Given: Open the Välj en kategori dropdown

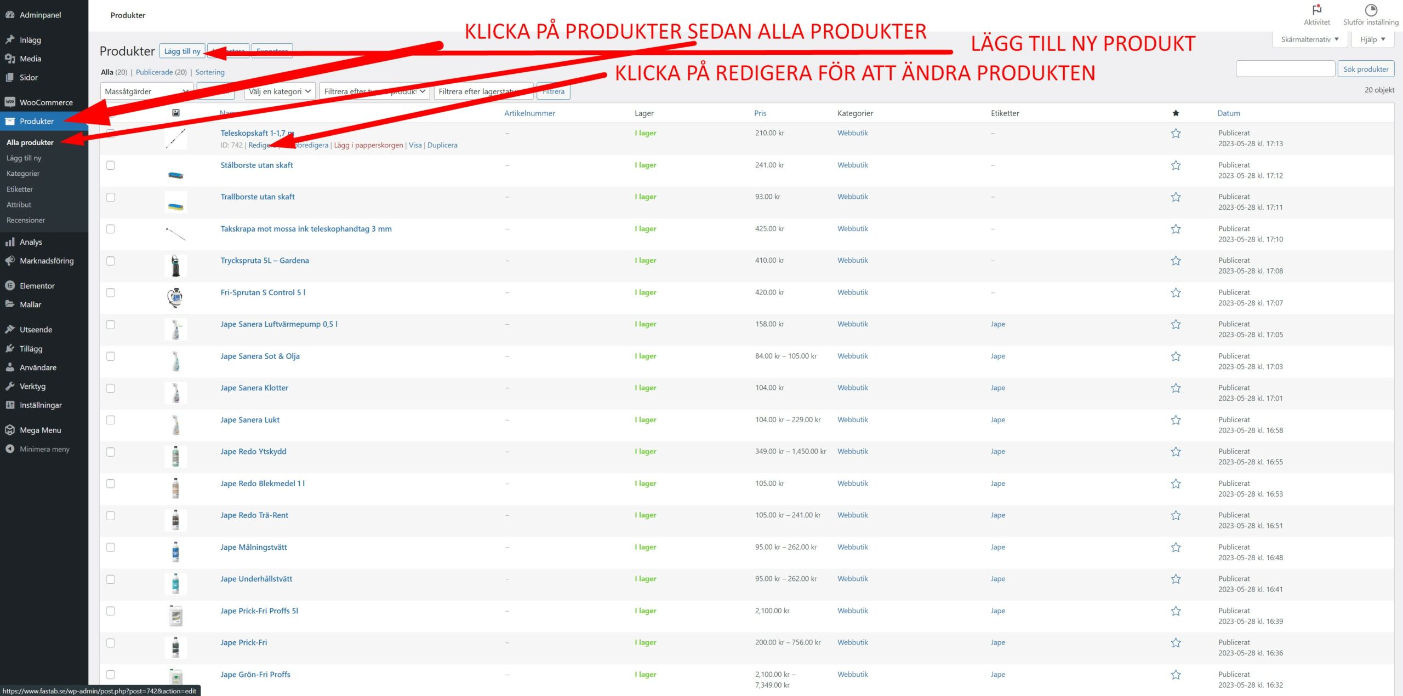Looking at the screenshot, I should (279, 91).
